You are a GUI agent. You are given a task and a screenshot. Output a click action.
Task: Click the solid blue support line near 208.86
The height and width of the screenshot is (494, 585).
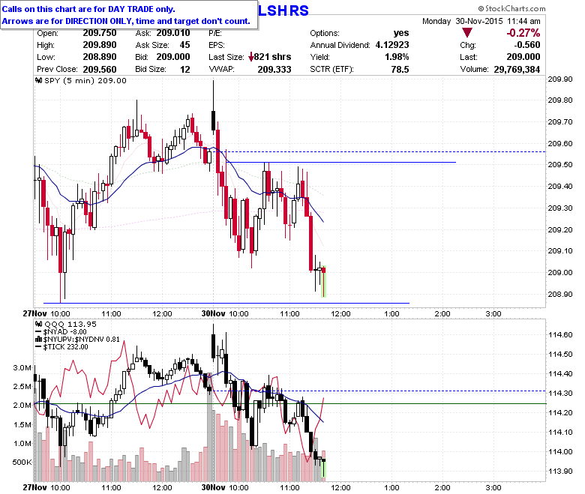(x=226, y=303)
